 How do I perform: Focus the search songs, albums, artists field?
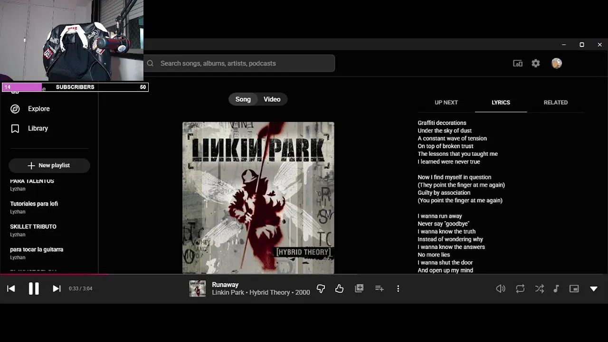[x=239, y=63]
